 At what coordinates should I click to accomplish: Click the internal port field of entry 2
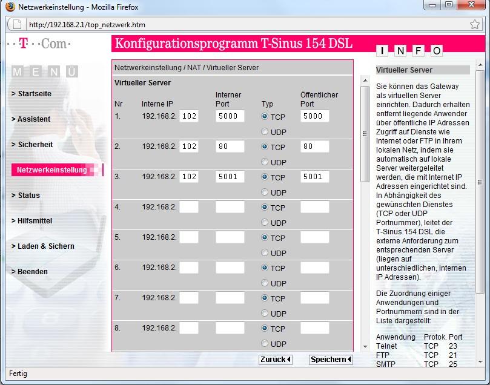tap(230, 146)
